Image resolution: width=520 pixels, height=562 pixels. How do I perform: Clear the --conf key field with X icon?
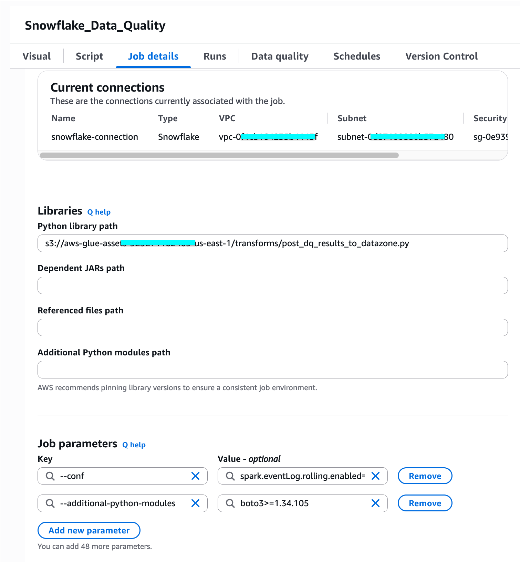click(x=195, y=476)
